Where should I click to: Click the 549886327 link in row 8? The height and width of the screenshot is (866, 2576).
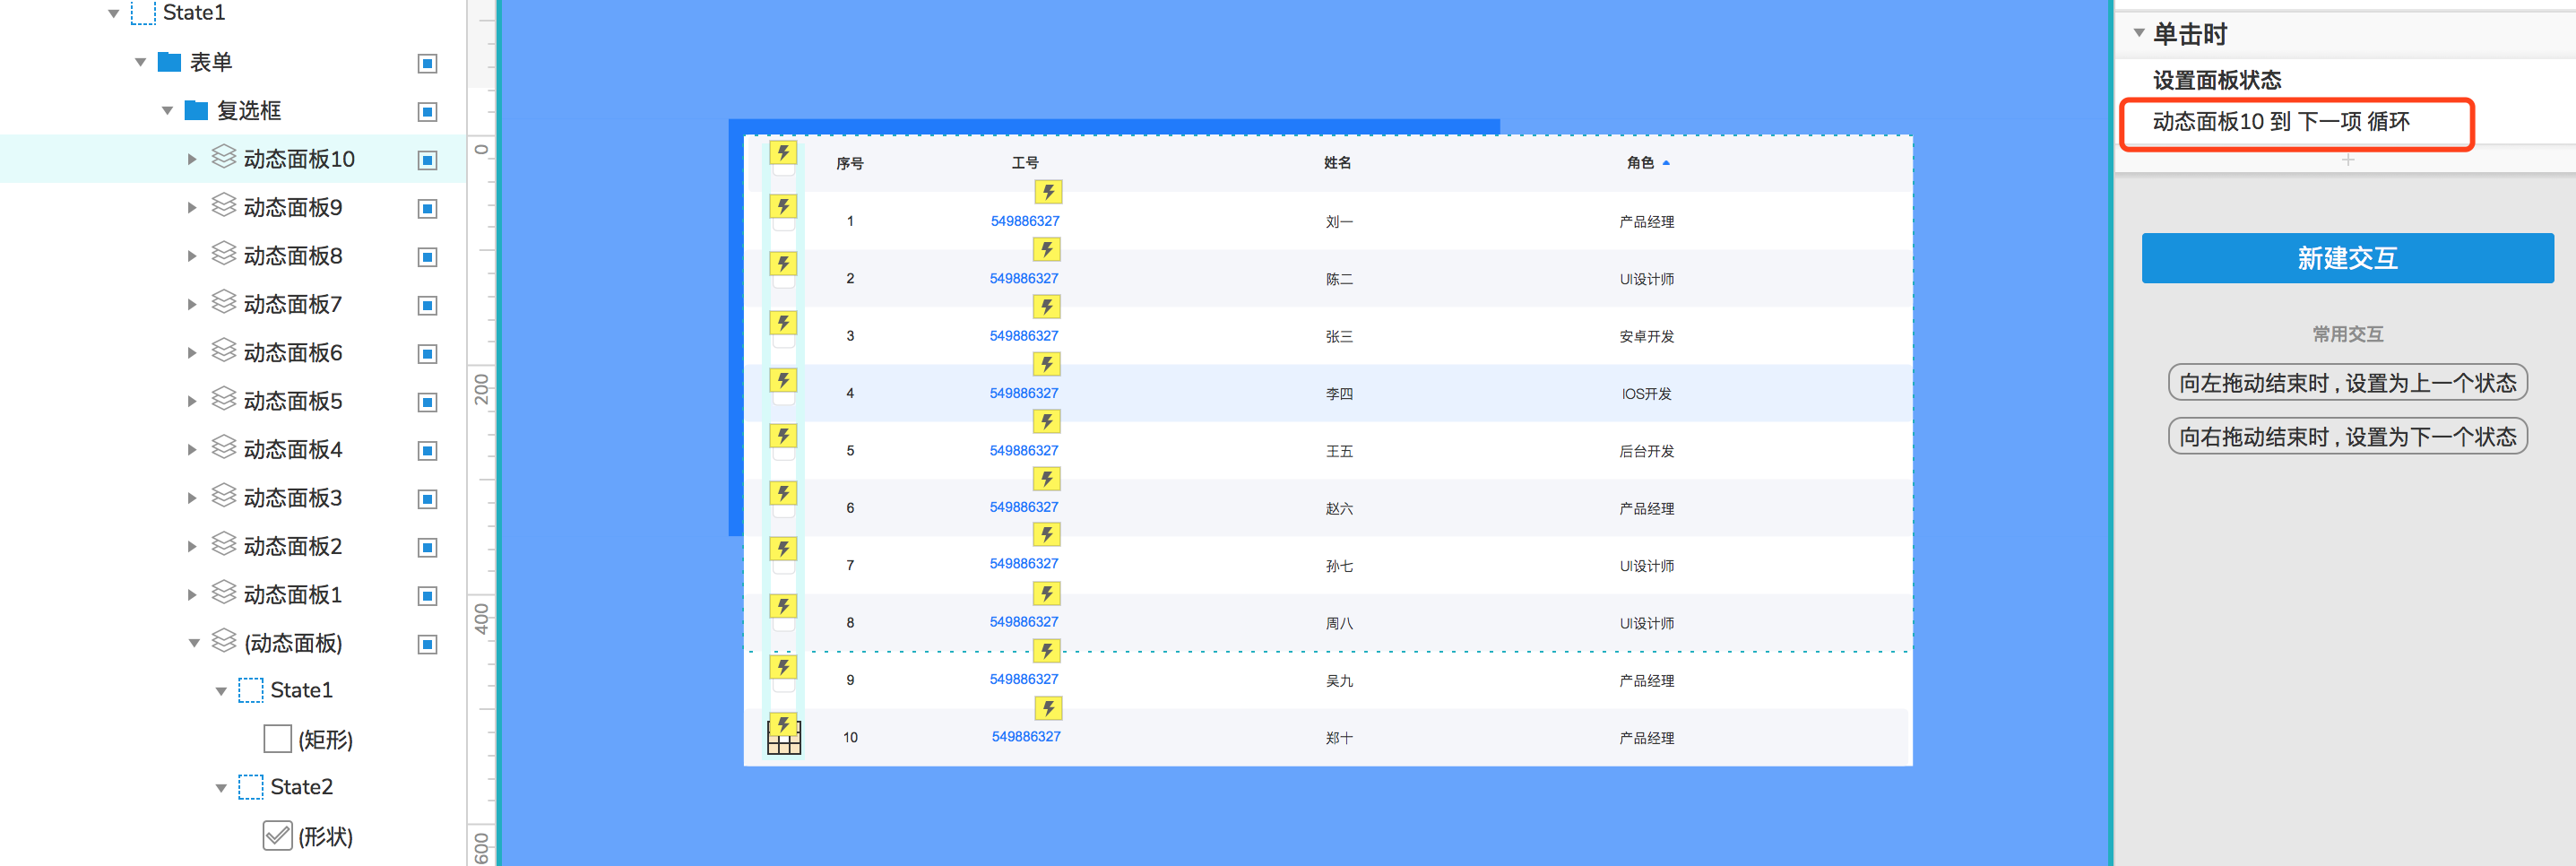point(1024,622)
